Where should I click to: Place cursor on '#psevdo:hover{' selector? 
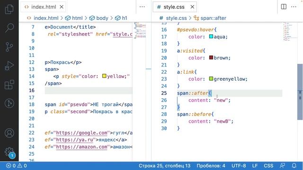point(197,30)
